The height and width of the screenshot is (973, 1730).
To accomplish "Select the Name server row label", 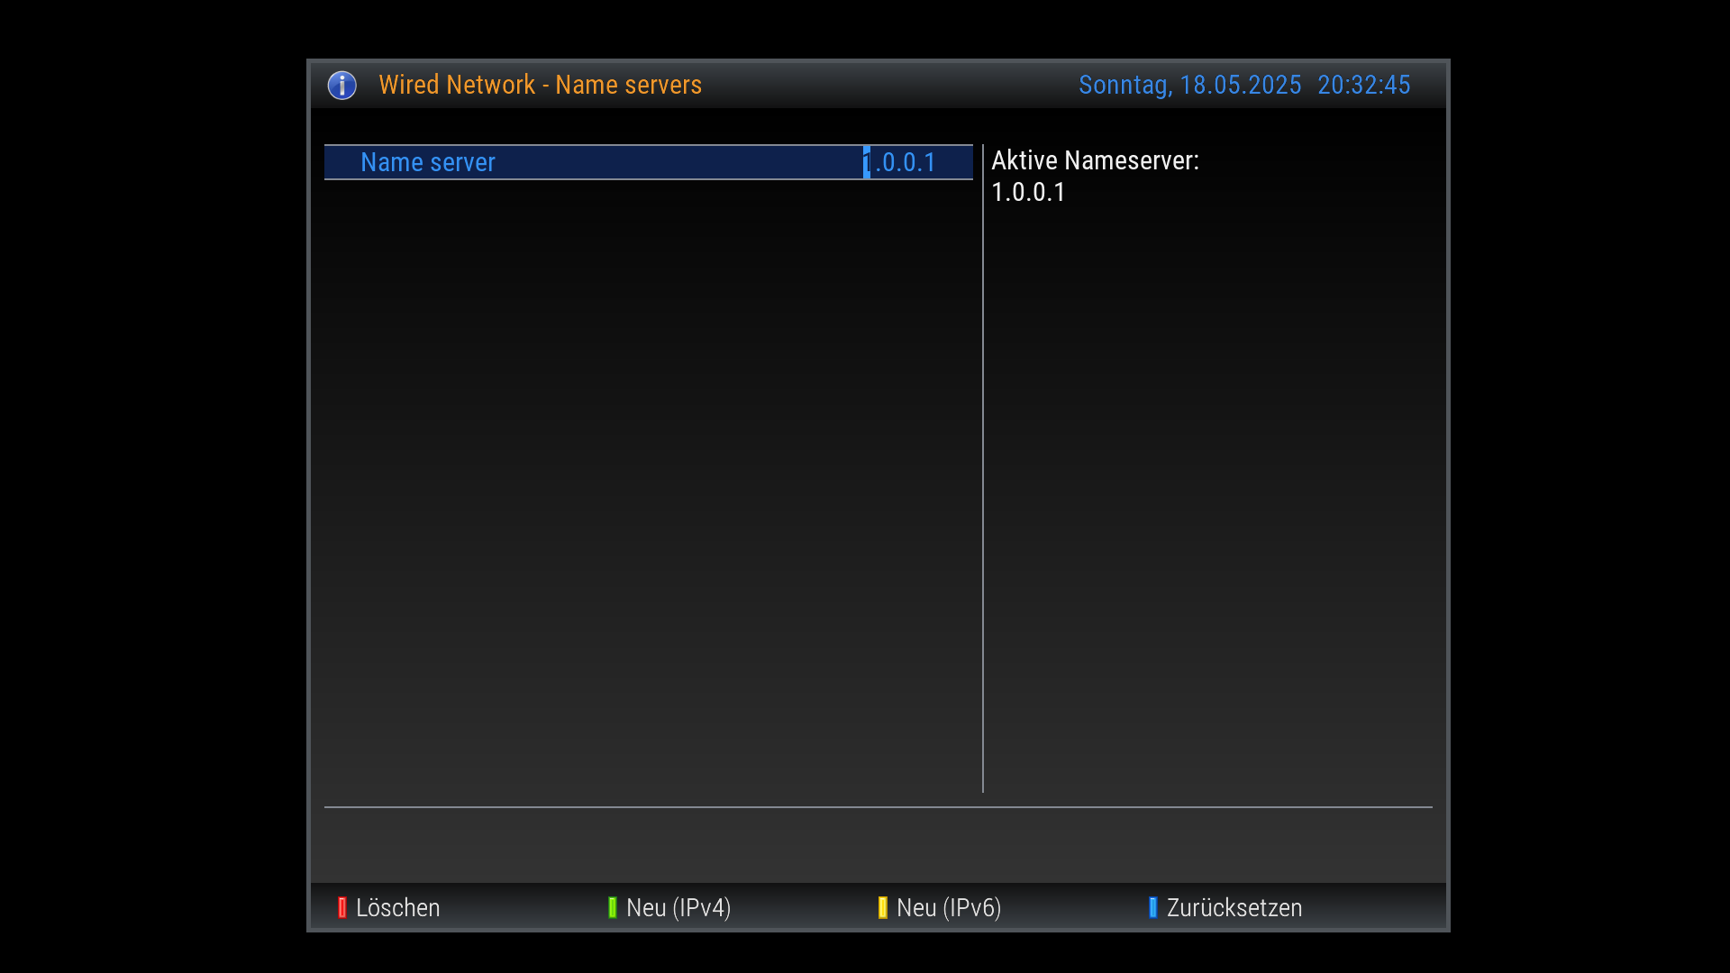I will (x=427, y=162).
